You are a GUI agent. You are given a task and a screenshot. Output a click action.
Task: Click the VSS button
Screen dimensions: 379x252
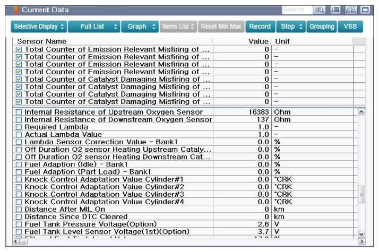[x=350, y=27]
